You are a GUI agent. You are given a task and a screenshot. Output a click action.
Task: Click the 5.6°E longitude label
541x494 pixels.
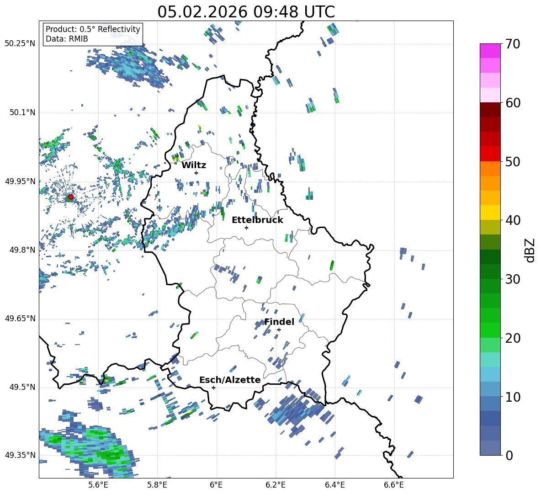98,485
